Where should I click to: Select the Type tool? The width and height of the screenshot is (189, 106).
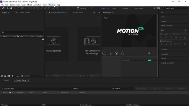(x=38, y=8)
